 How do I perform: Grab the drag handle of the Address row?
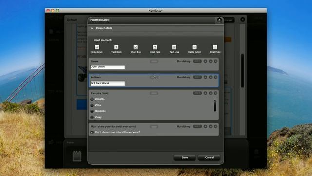[x=154, y=77]
